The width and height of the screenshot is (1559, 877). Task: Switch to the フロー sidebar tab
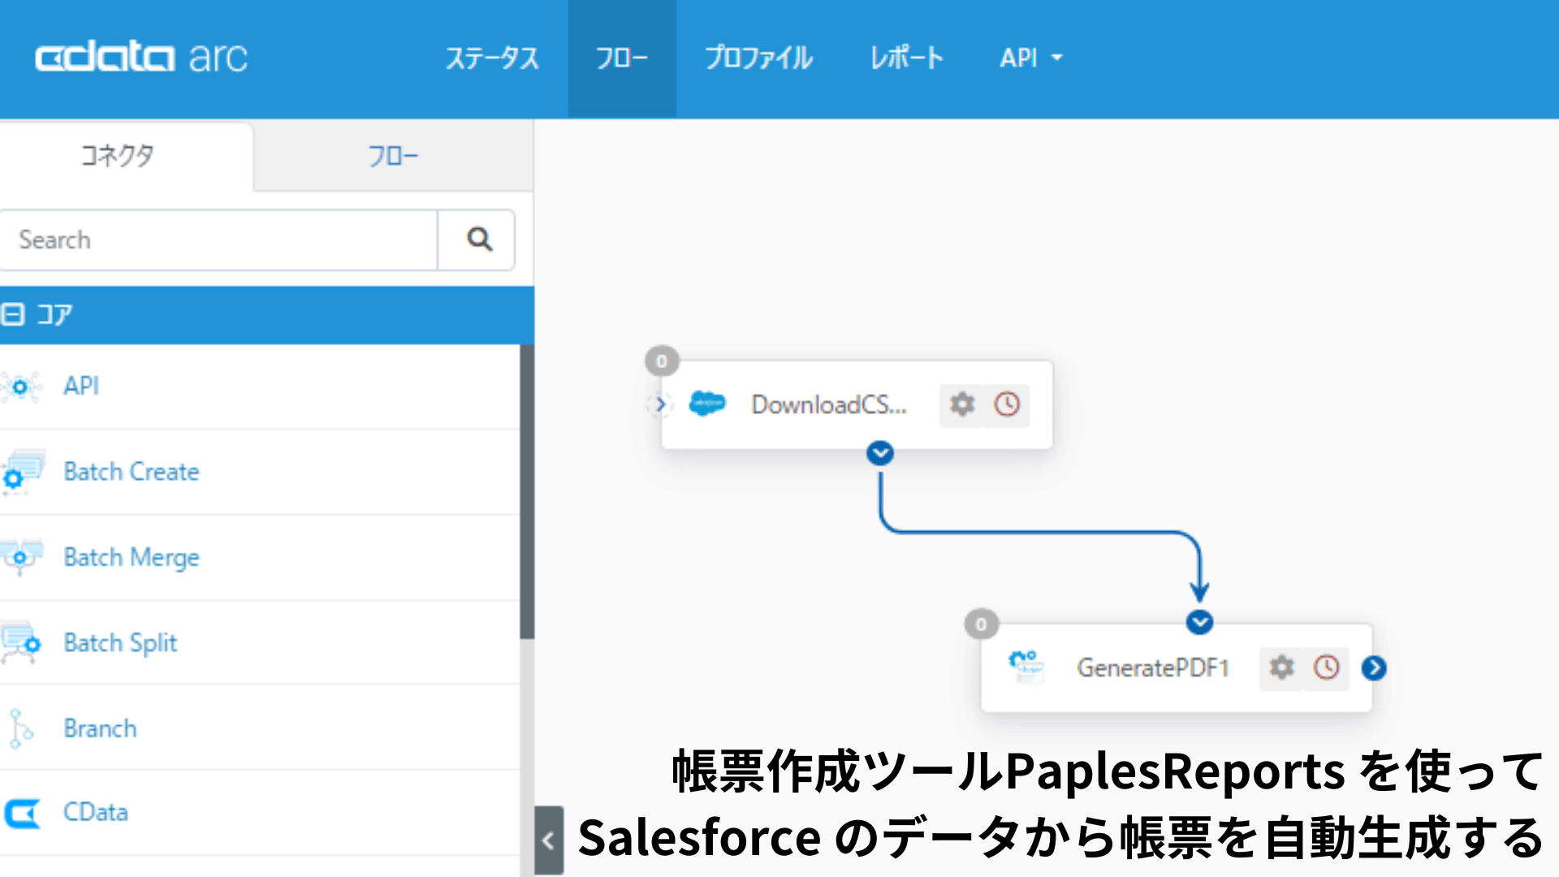(393, 156)
